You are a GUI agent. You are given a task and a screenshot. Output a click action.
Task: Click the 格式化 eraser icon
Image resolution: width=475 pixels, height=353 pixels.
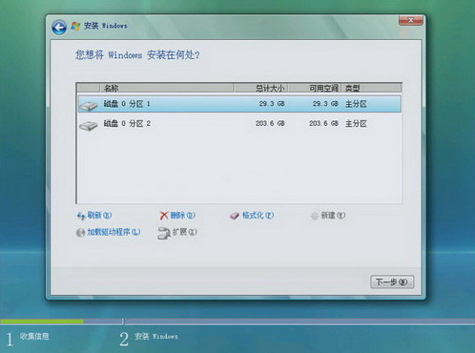235,216
